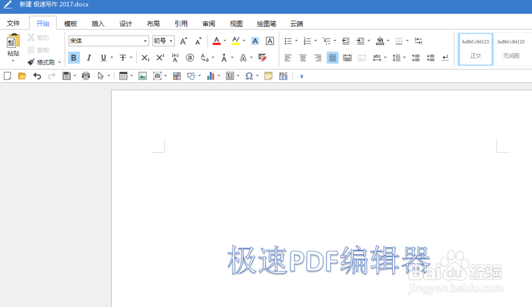The height and width of the screenshot is (307, 532).
Task: Insert table grid icon
Action: pos(123,76)
